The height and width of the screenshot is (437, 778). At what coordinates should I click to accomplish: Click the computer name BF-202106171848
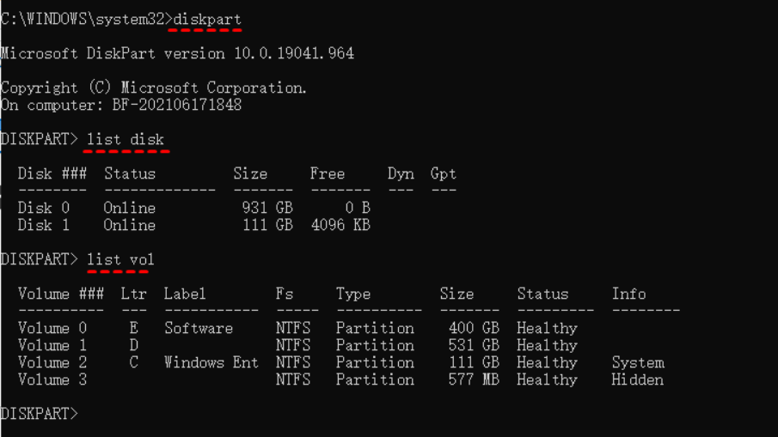click(176, 105)
